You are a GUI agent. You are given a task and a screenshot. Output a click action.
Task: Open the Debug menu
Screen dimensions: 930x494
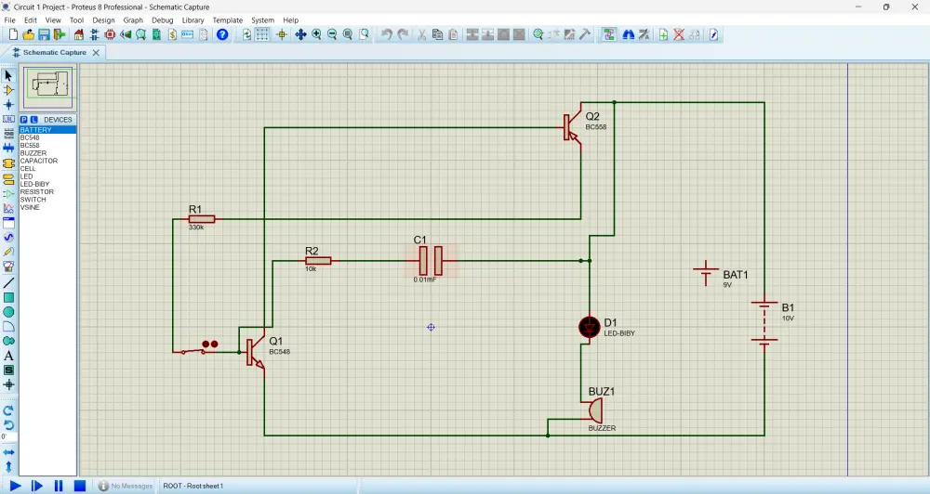coord(163,20)
